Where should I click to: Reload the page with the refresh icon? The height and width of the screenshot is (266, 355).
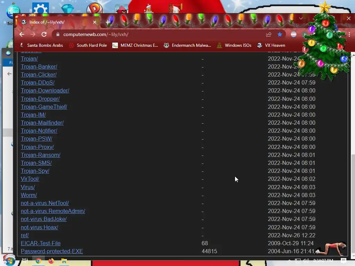(44, 34)
